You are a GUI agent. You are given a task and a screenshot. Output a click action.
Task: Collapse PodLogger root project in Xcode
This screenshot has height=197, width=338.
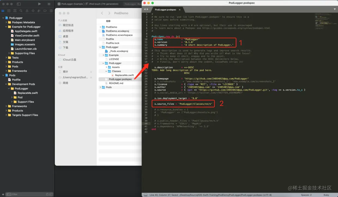(3, 18)
